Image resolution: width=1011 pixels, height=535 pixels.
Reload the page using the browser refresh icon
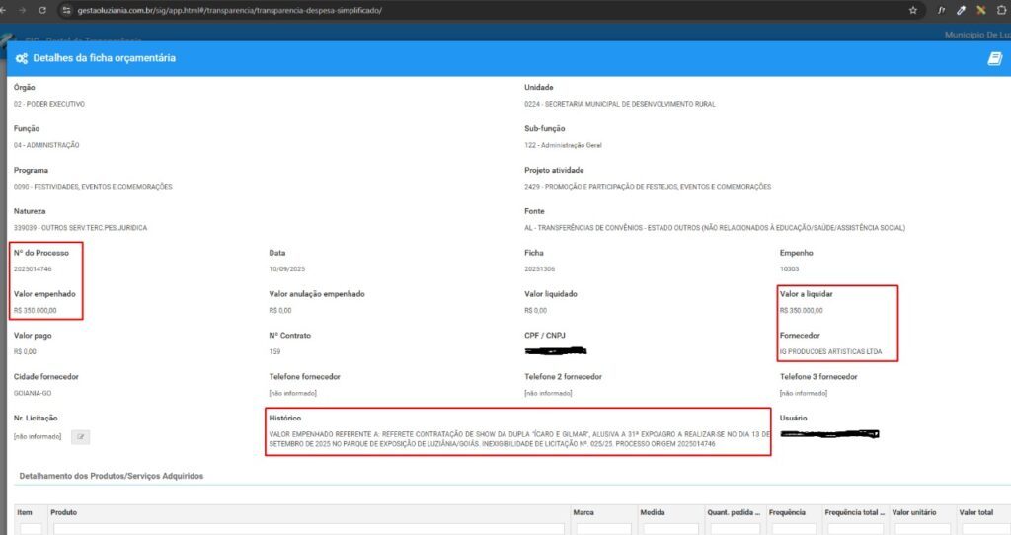(41, 9)
